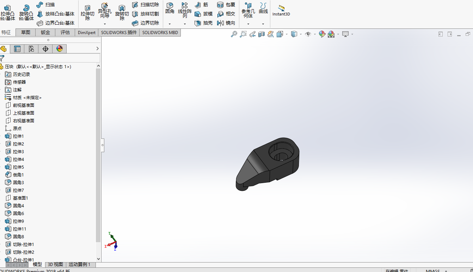This screenshot has width=473, height=272.
Task: Expand the 曲线 dropdown arrow
Action: click(x=263, y=24)
